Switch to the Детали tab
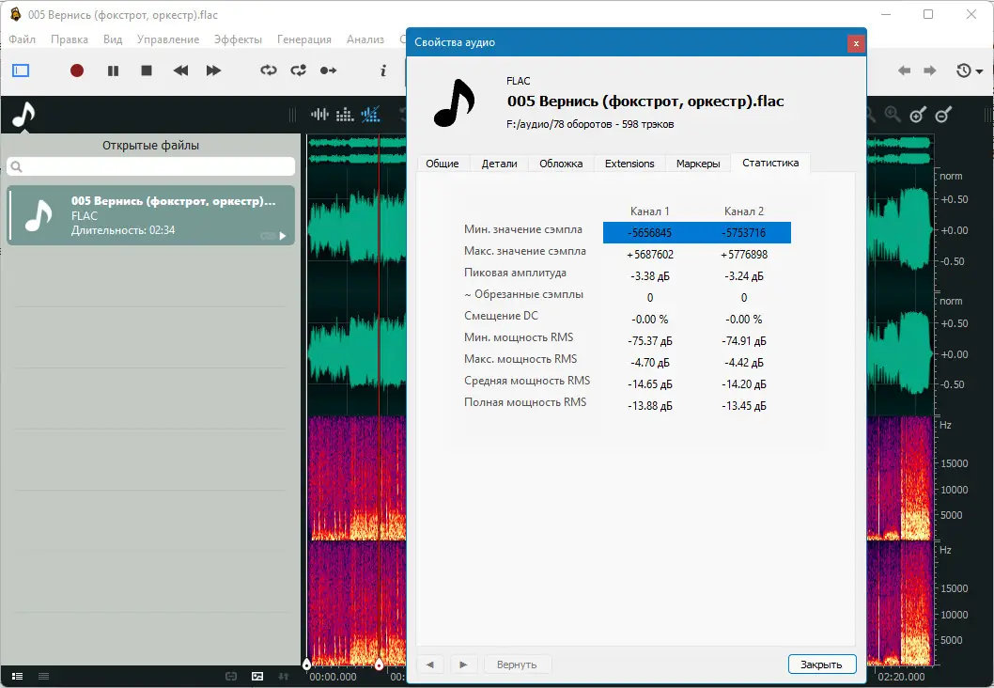The height and width of the screenshot is (688, 994). coord(499,163)
